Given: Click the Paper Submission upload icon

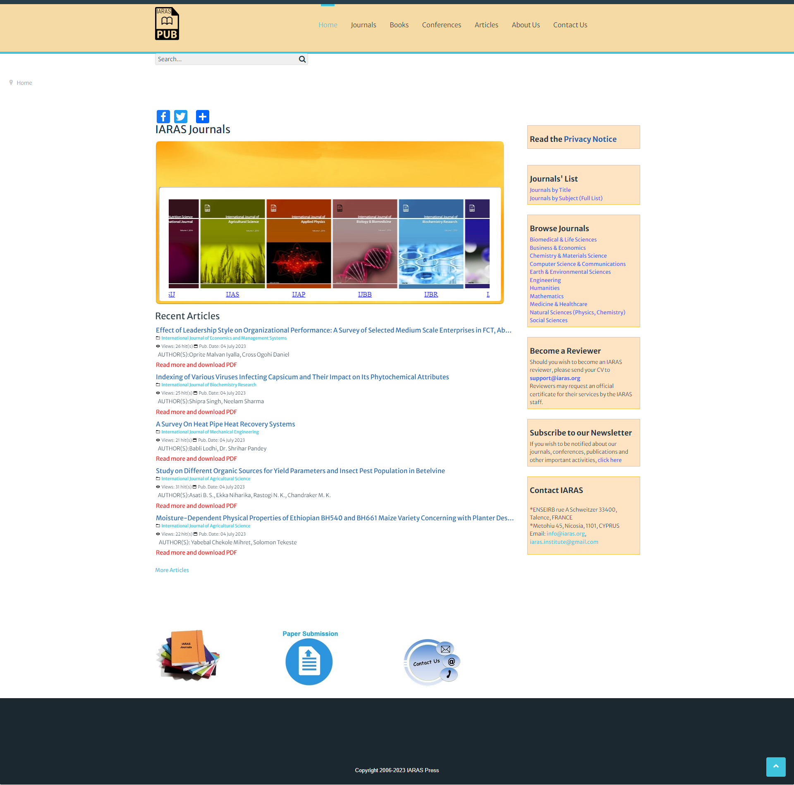Looking at the screenshot, I should (309, 661).
